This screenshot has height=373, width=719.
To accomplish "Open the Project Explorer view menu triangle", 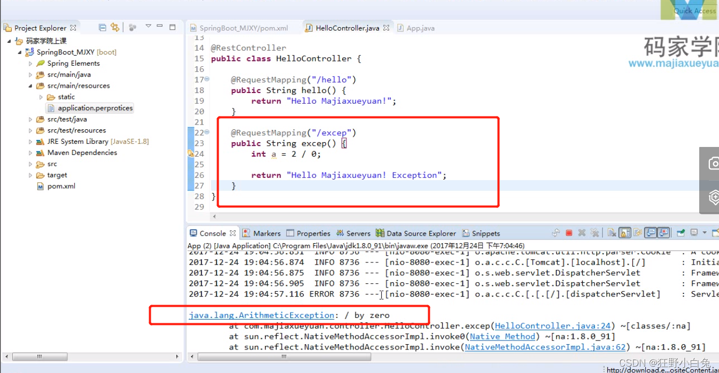I will coord(148,26).
